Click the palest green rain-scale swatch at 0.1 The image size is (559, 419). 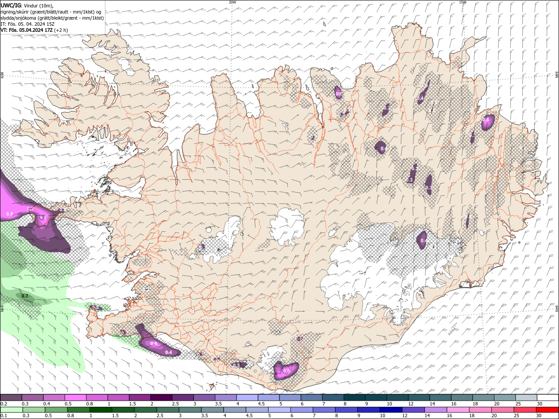11,410
